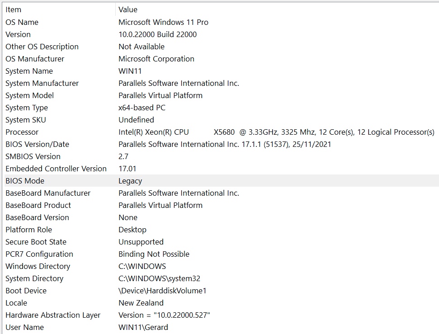Viewport: 439px width, 334px height.
Task: Click the Value column header
Action: tap(128, 9)
